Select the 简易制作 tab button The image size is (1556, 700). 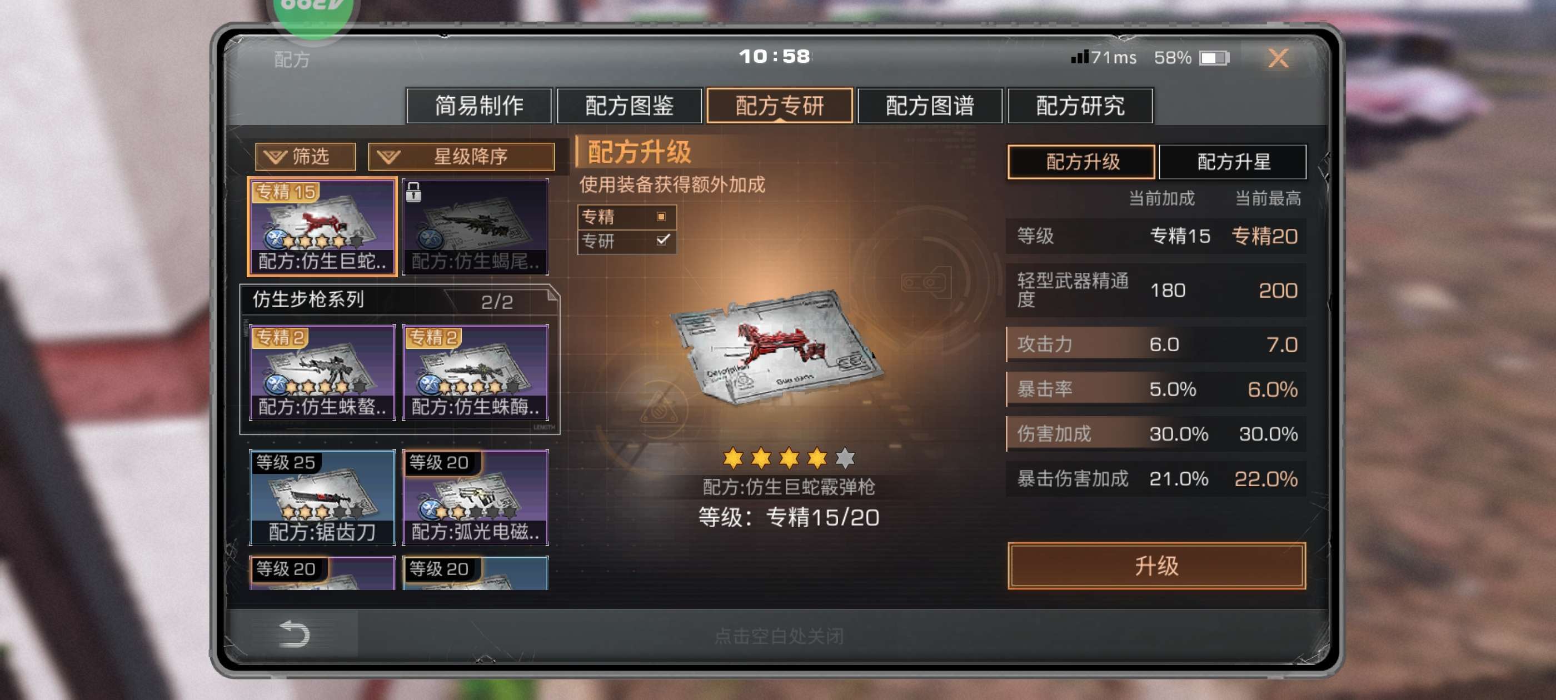tap(479, 106)
